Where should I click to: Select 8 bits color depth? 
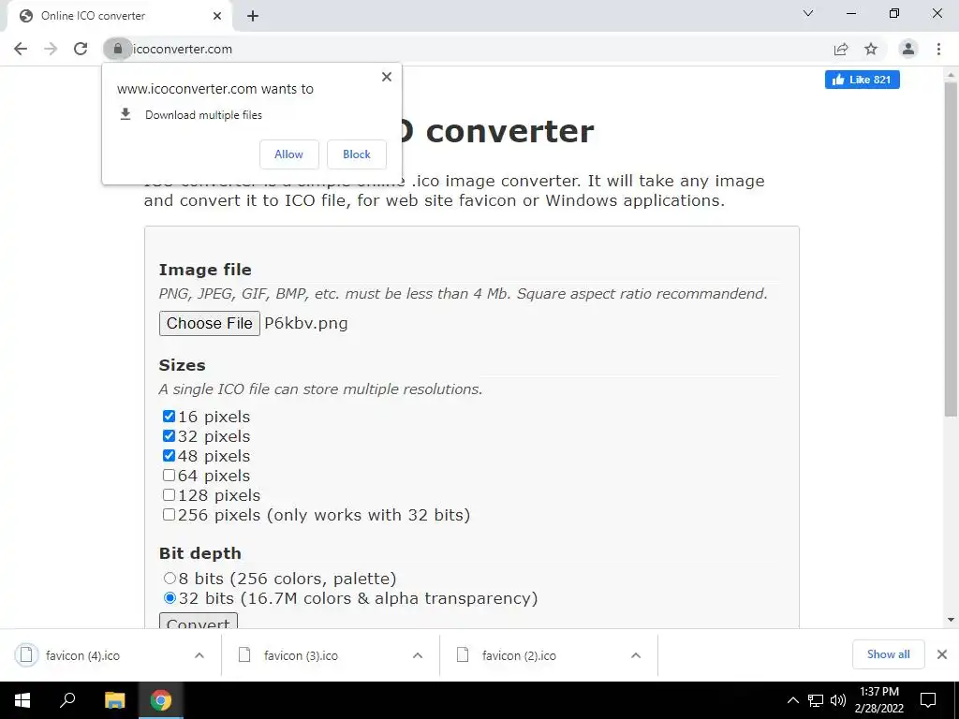click(170, 579)
